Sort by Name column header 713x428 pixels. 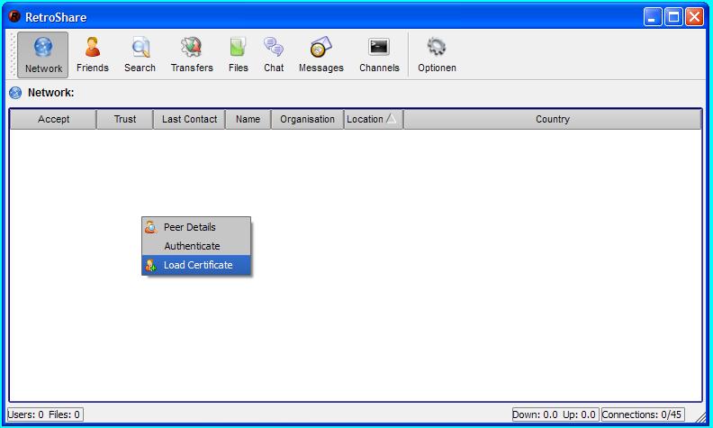248,119
